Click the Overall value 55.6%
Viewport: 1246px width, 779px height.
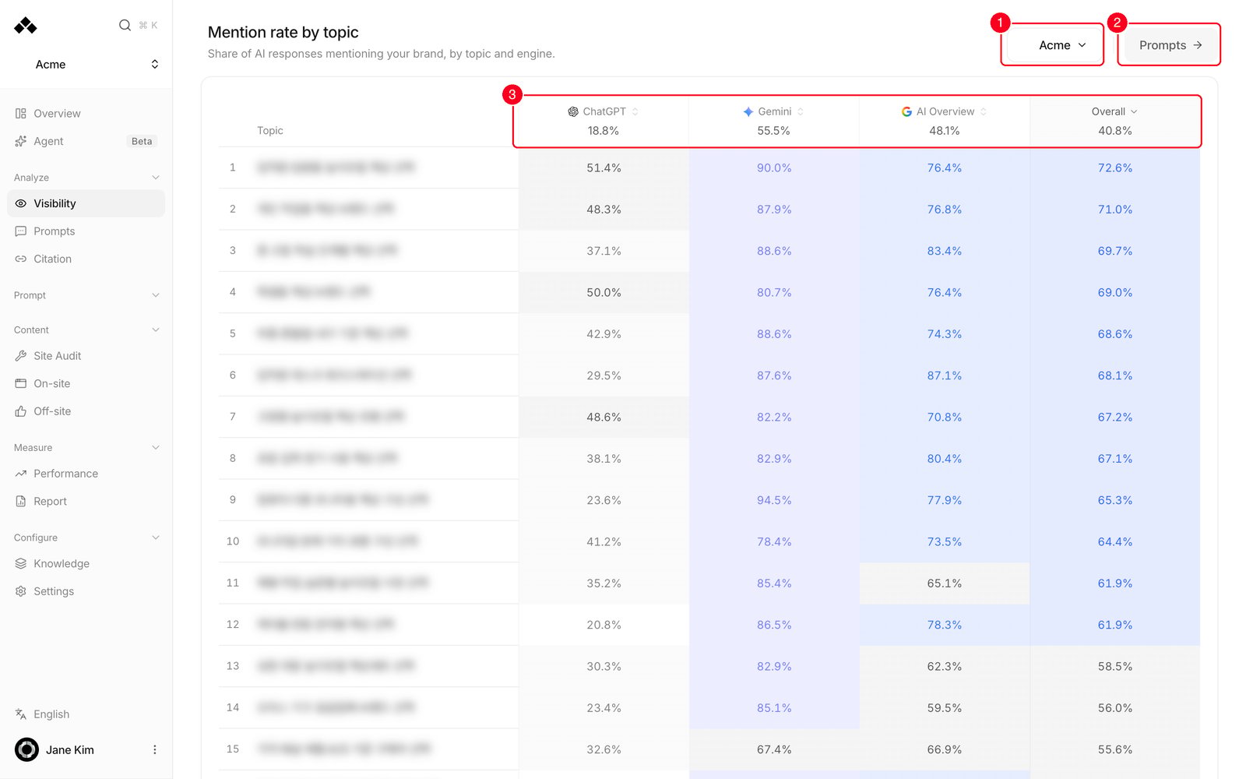pos(1115,749)
